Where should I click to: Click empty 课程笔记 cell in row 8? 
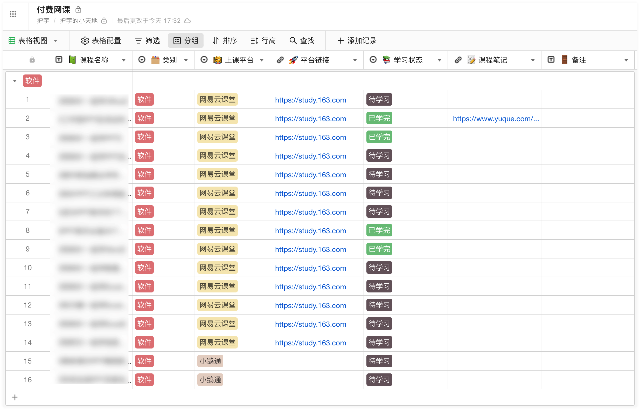click(x=494, y=230)
